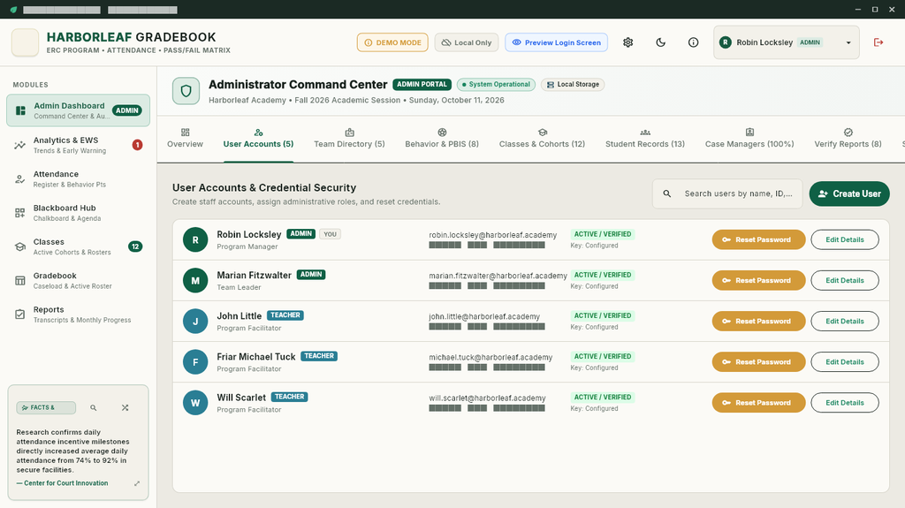This screenshot has width=905, height=508.
Task: Click the search users field
Action: click(x=727, y=194)
